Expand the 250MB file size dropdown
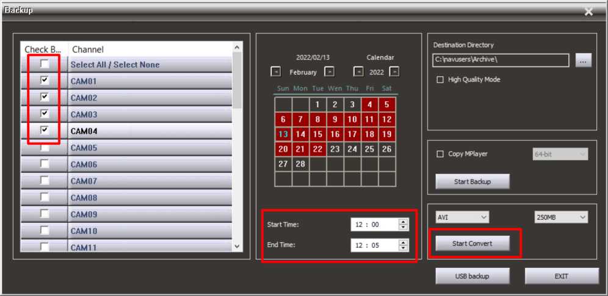The image size is (608, 296). [x=560, y=217]
